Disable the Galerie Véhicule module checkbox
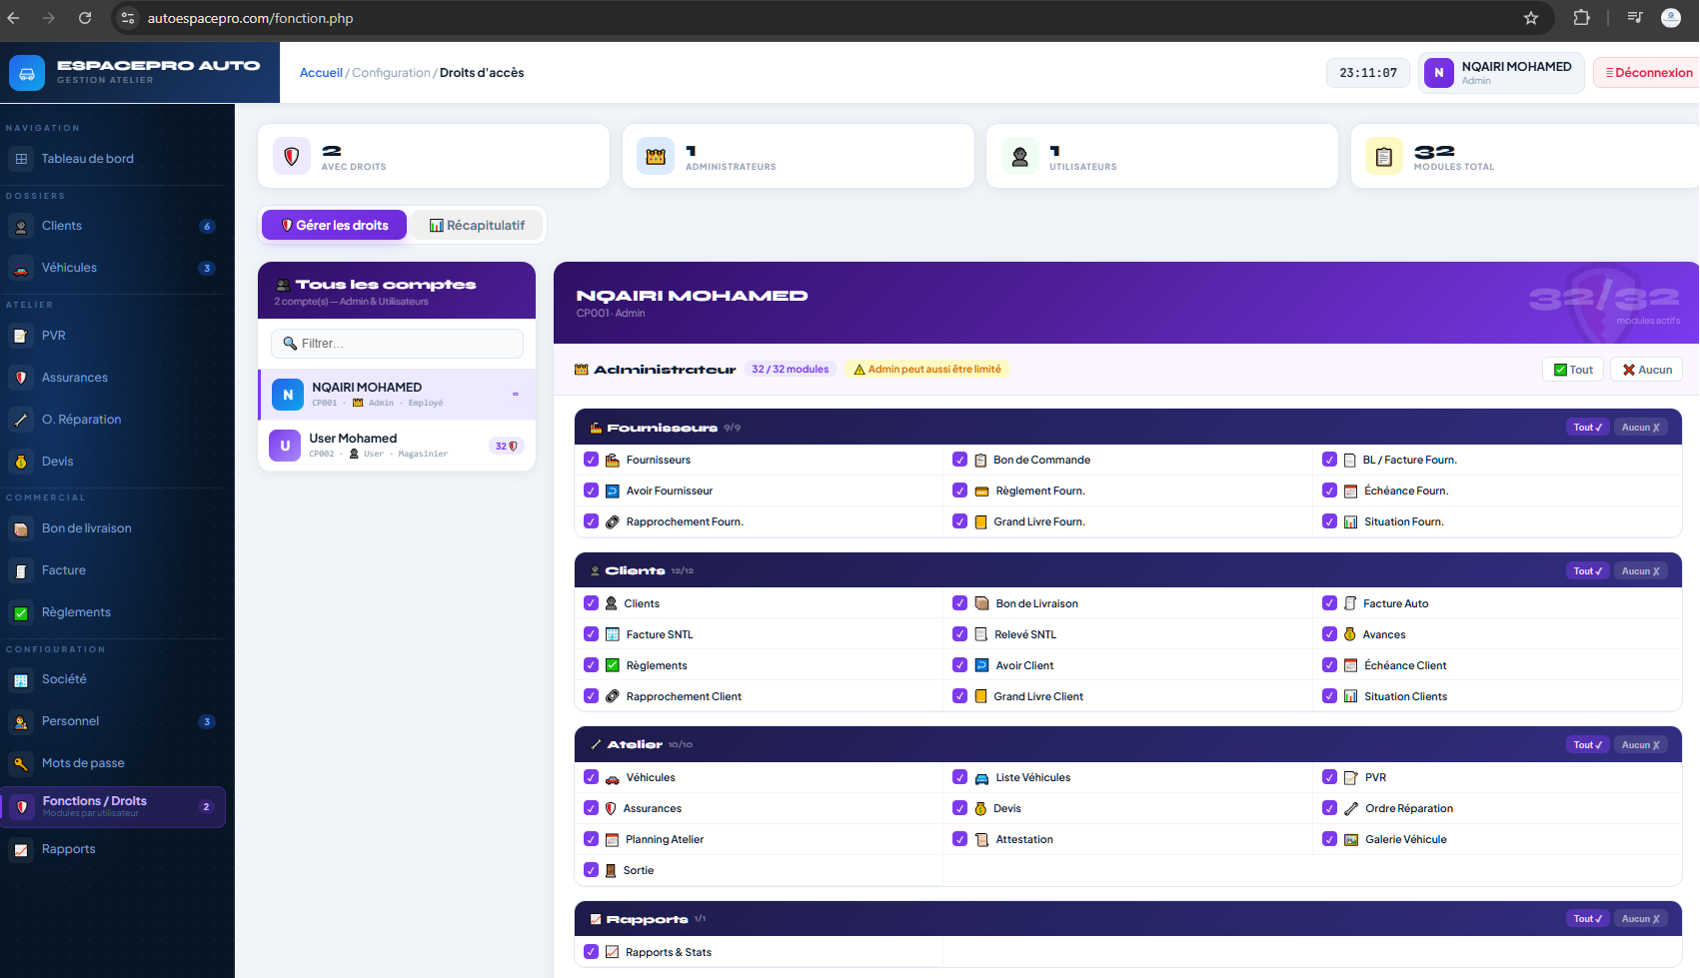1700x978 pixels. [1329, 839]
